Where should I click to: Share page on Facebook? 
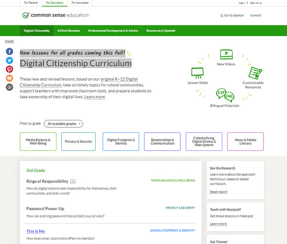click(x=10, y=52)
